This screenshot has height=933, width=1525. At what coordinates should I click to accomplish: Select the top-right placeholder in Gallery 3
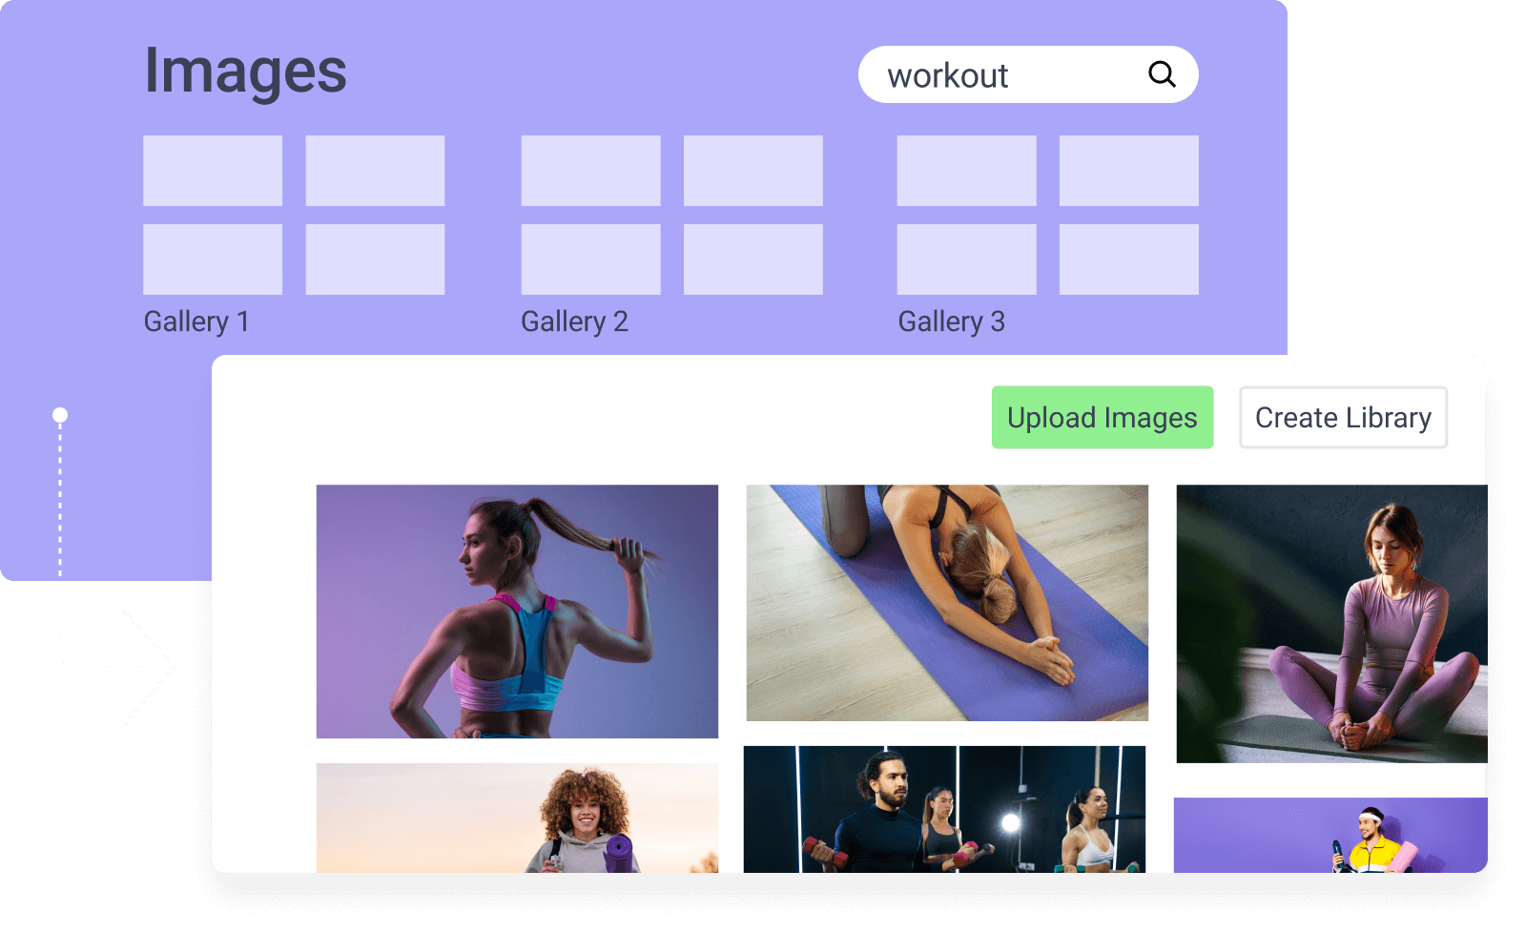[1128, 171]
